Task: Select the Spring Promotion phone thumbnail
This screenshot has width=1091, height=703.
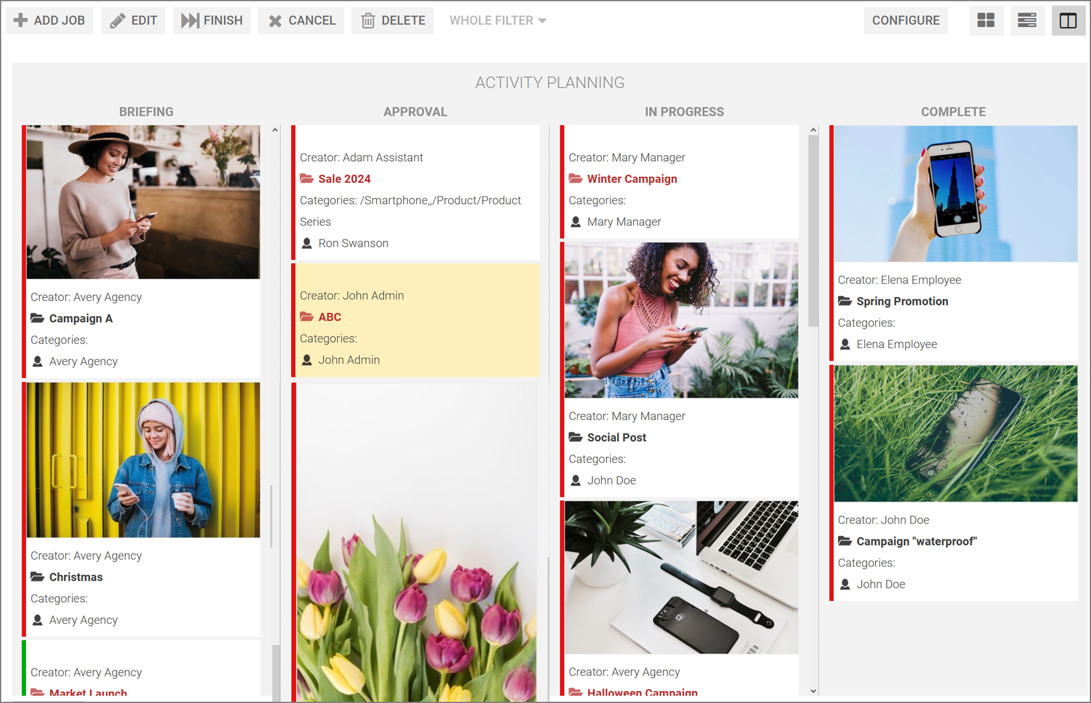Action: 956,194
